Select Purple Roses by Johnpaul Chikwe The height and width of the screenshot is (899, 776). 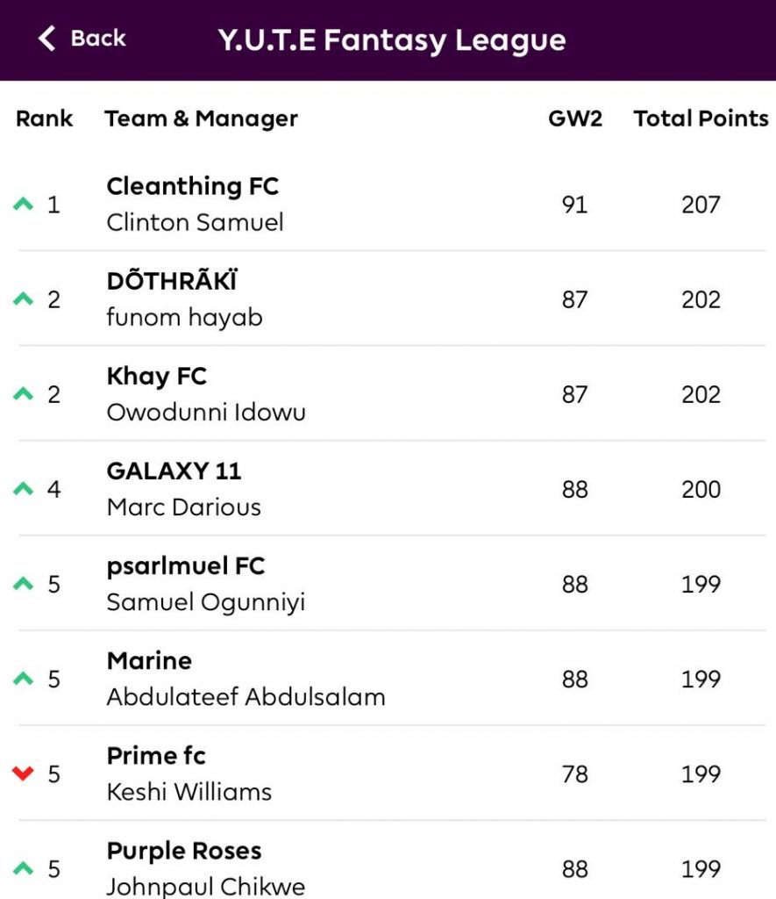pos(392,860)
